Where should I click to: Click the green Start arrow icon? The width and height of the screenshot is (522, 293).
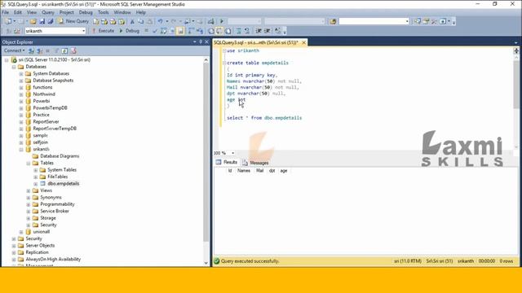pos(222,22)
